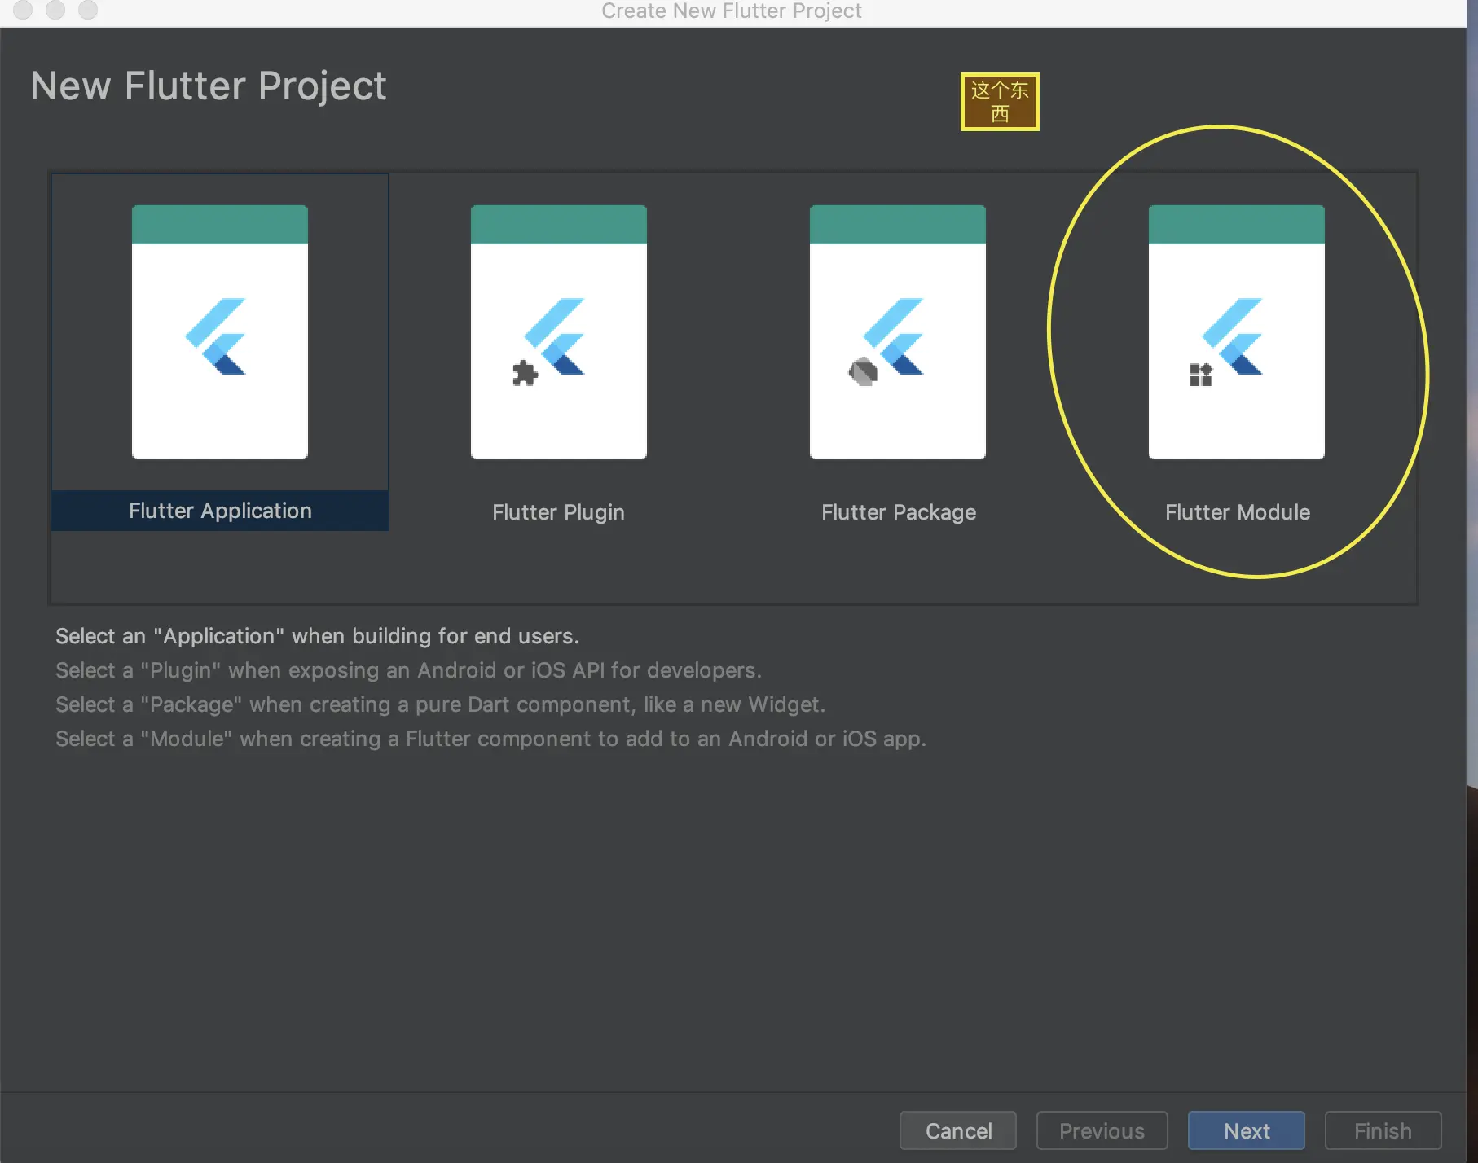Pick the Flutter Package project type
Image resolution: width=1478 pixels, height=1163 pixels.
[898, 352]
